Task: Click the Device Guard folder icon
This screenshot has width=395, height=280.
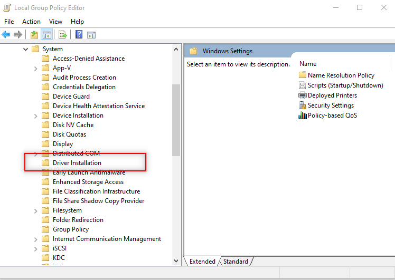Action: click(x=45, y=96)
